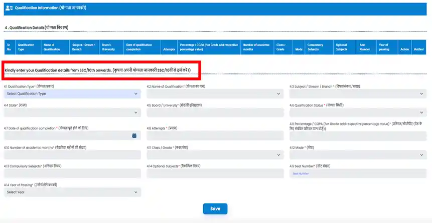
Task: Expand the Name of Qualification dropdown
Action: point(215,93)
